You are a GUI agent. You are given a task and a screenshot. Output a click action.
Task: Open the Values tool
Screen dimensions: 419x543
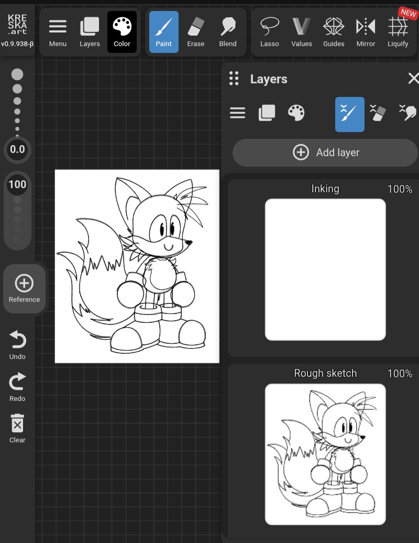click(302, 32)
